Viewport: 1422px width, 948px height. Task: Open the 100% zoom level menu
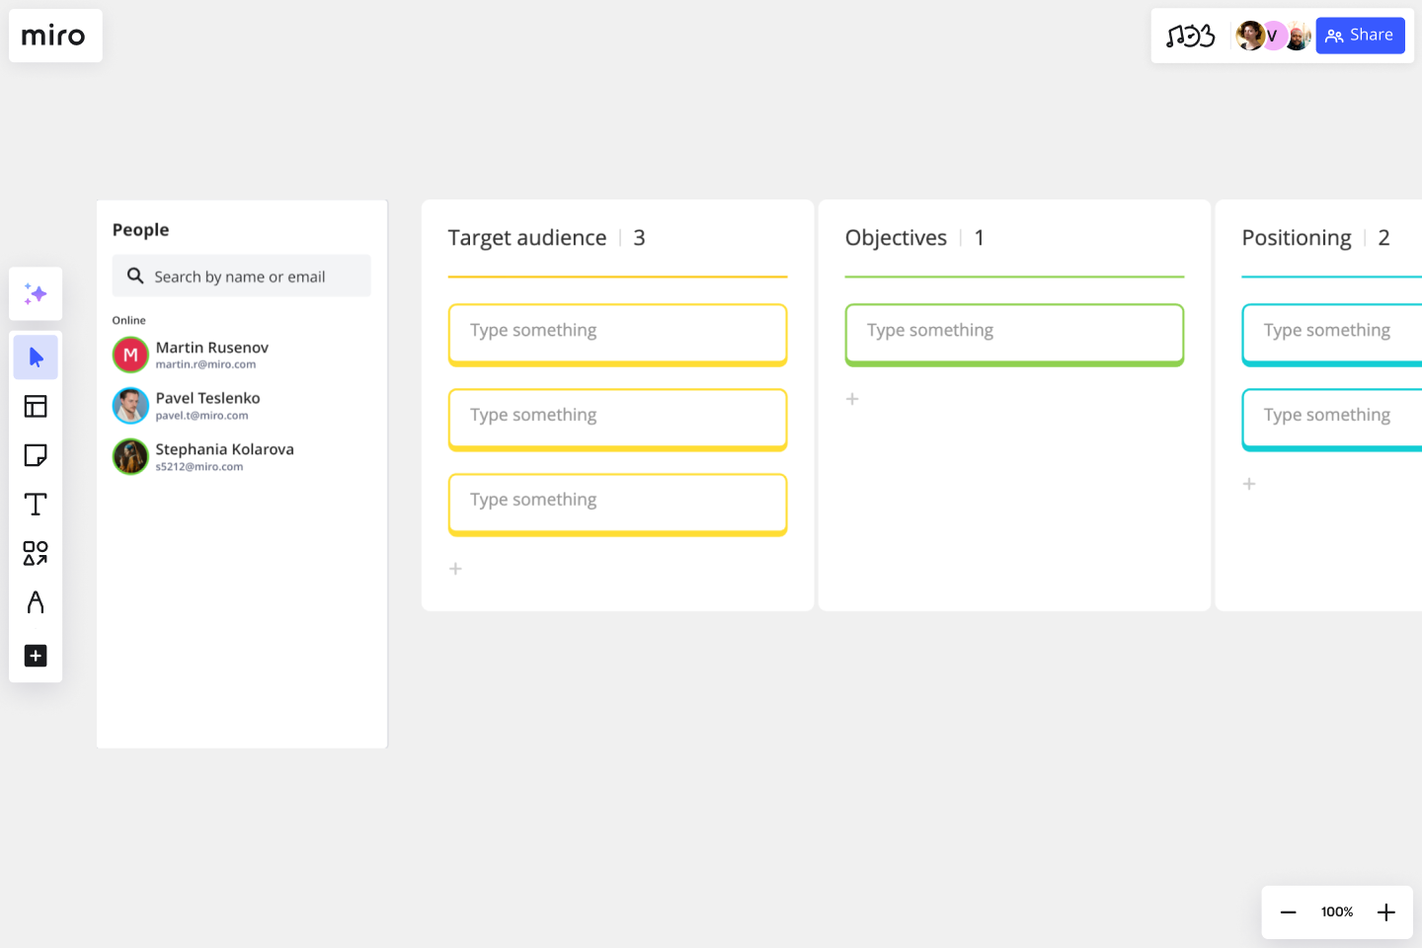pyautogui.click(x=1337, y=912)
